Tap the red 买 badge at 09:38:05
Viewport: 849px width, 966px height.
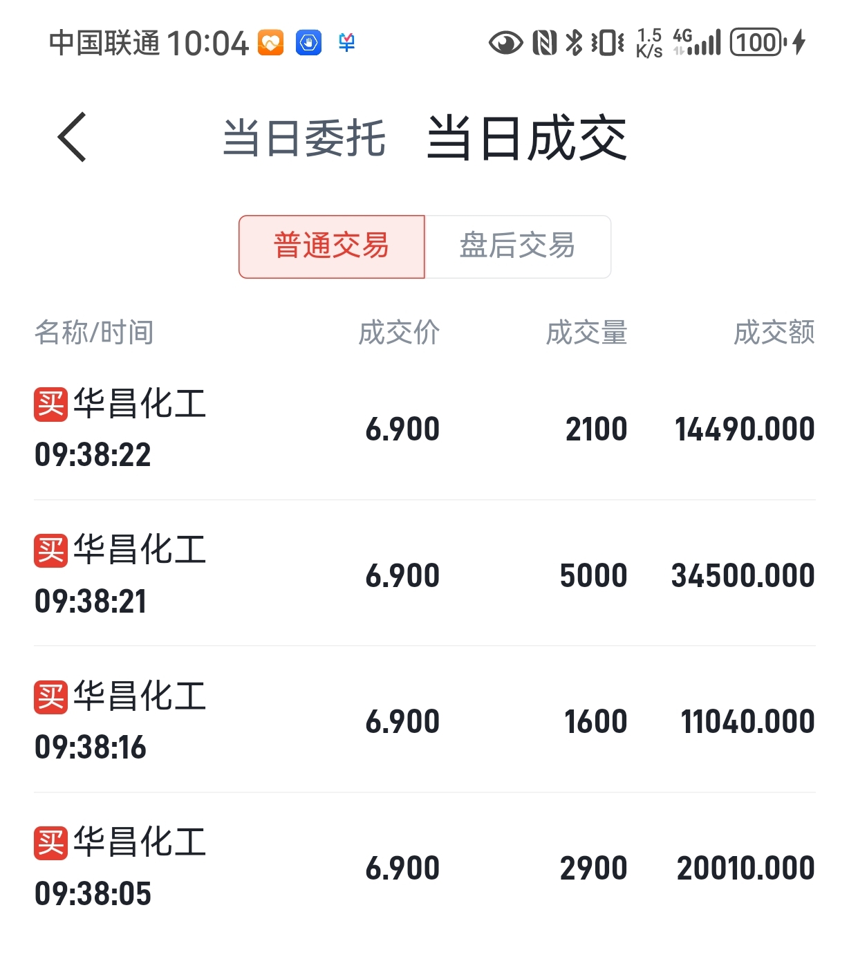point(50,843)
